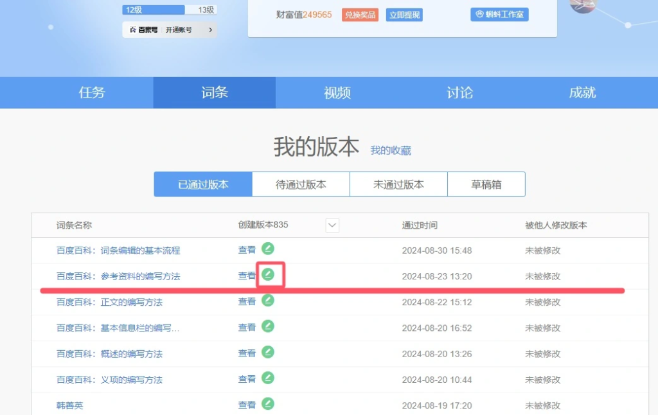Click 查看 for 韩善英 entry

[247, 405]
